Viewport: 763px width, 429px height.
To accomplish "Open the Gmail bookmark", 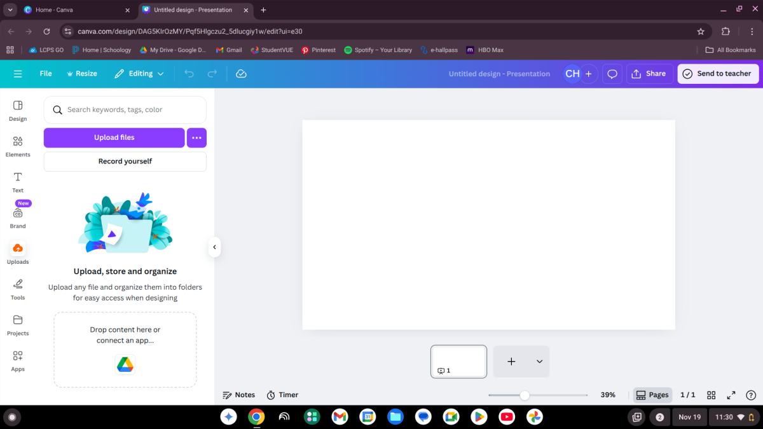I will (229, 50).
